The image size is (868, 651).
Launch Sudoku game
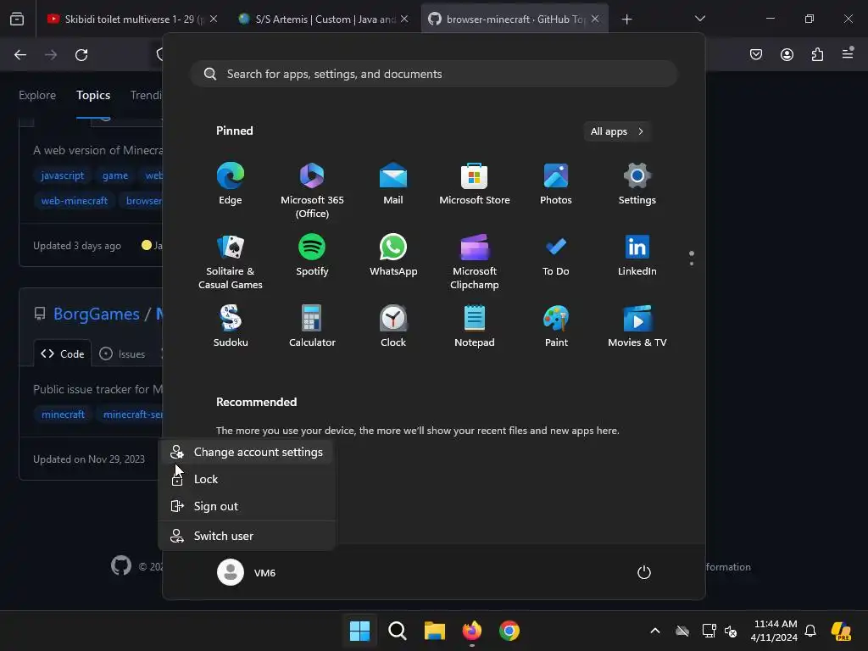(x=231, y=326)
